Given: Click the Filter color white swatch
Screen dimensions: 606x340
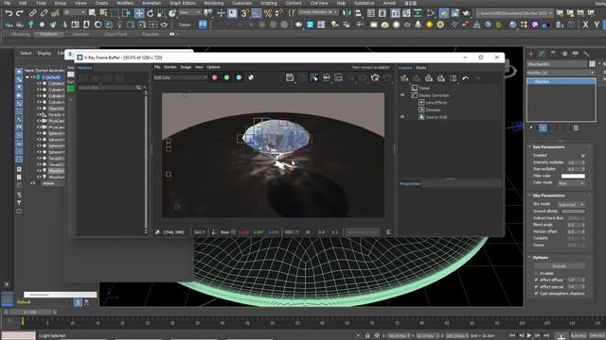Looking at the screenshot, I should tap(573, 177).
